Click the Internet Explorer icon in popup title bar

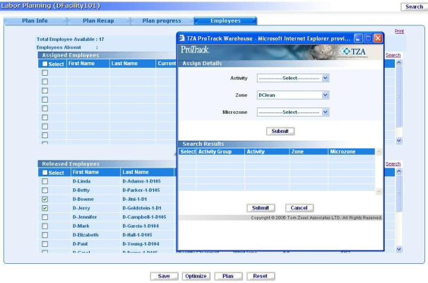click(182, 37)
